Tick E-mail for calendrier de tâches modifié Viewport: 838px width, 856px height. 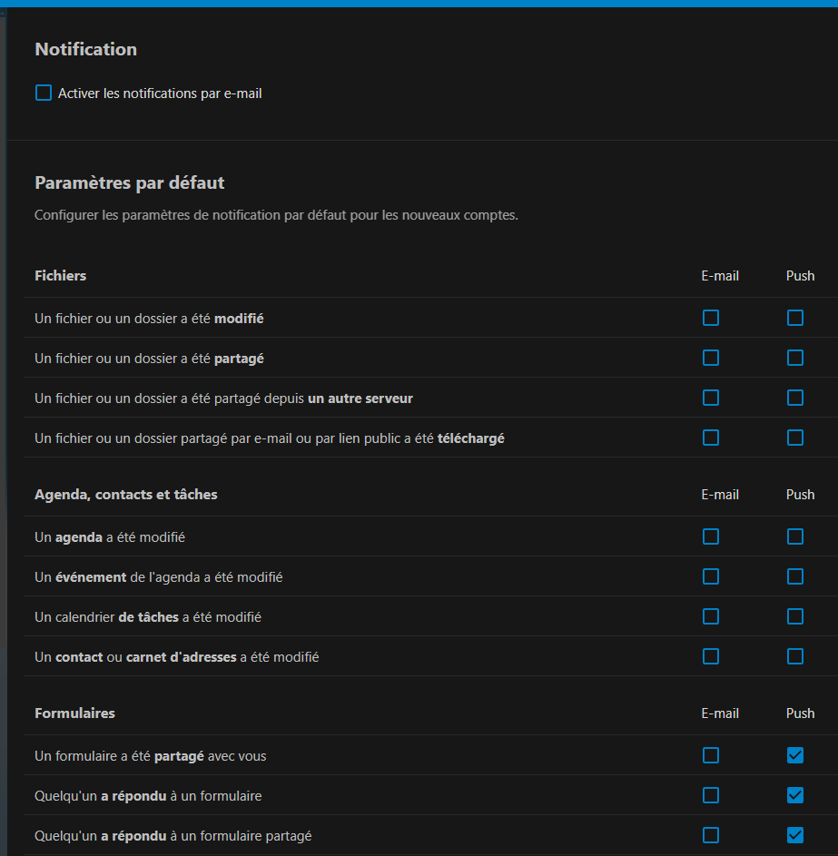pos(711,616)
